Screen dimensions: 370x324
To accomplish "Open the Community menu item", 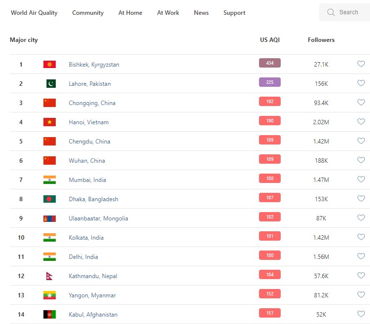I will tap(88, 13).
